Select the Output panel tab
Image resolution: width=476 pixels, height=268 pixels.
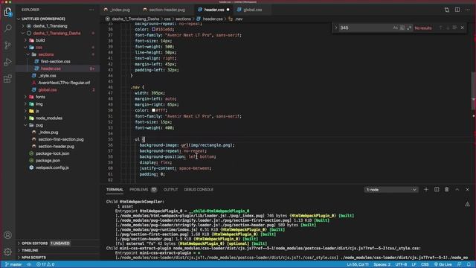click(170, 189)
